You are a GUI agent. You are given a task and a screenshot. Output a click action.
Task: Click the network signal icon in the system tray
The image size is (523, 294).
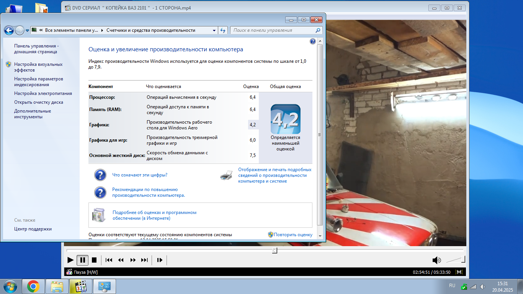pos(473,286)
